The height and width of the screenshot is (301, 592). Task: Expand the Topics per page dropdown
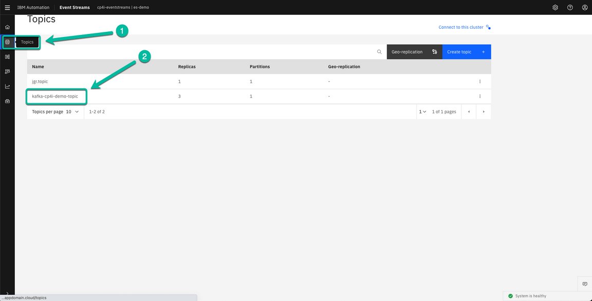click(77, 111)
